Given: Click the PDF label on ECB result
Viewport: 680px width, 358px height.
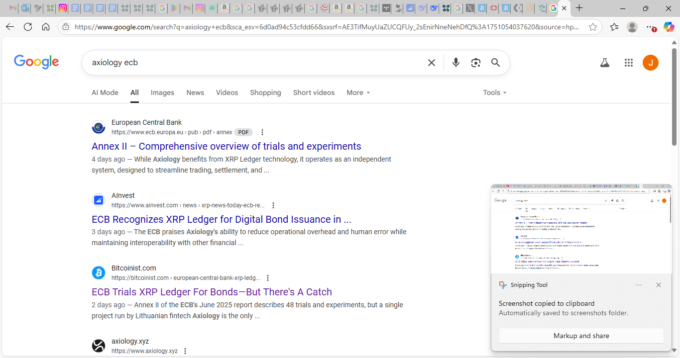Looking at the screenshot, I should pos(243,132).
